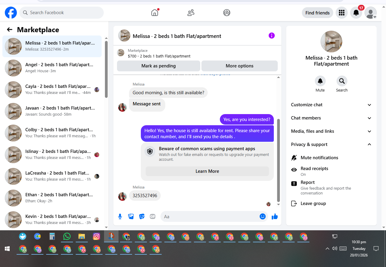
Task: Expand Customize chat section
Action: pyautogui.click(x=331, y=105)
